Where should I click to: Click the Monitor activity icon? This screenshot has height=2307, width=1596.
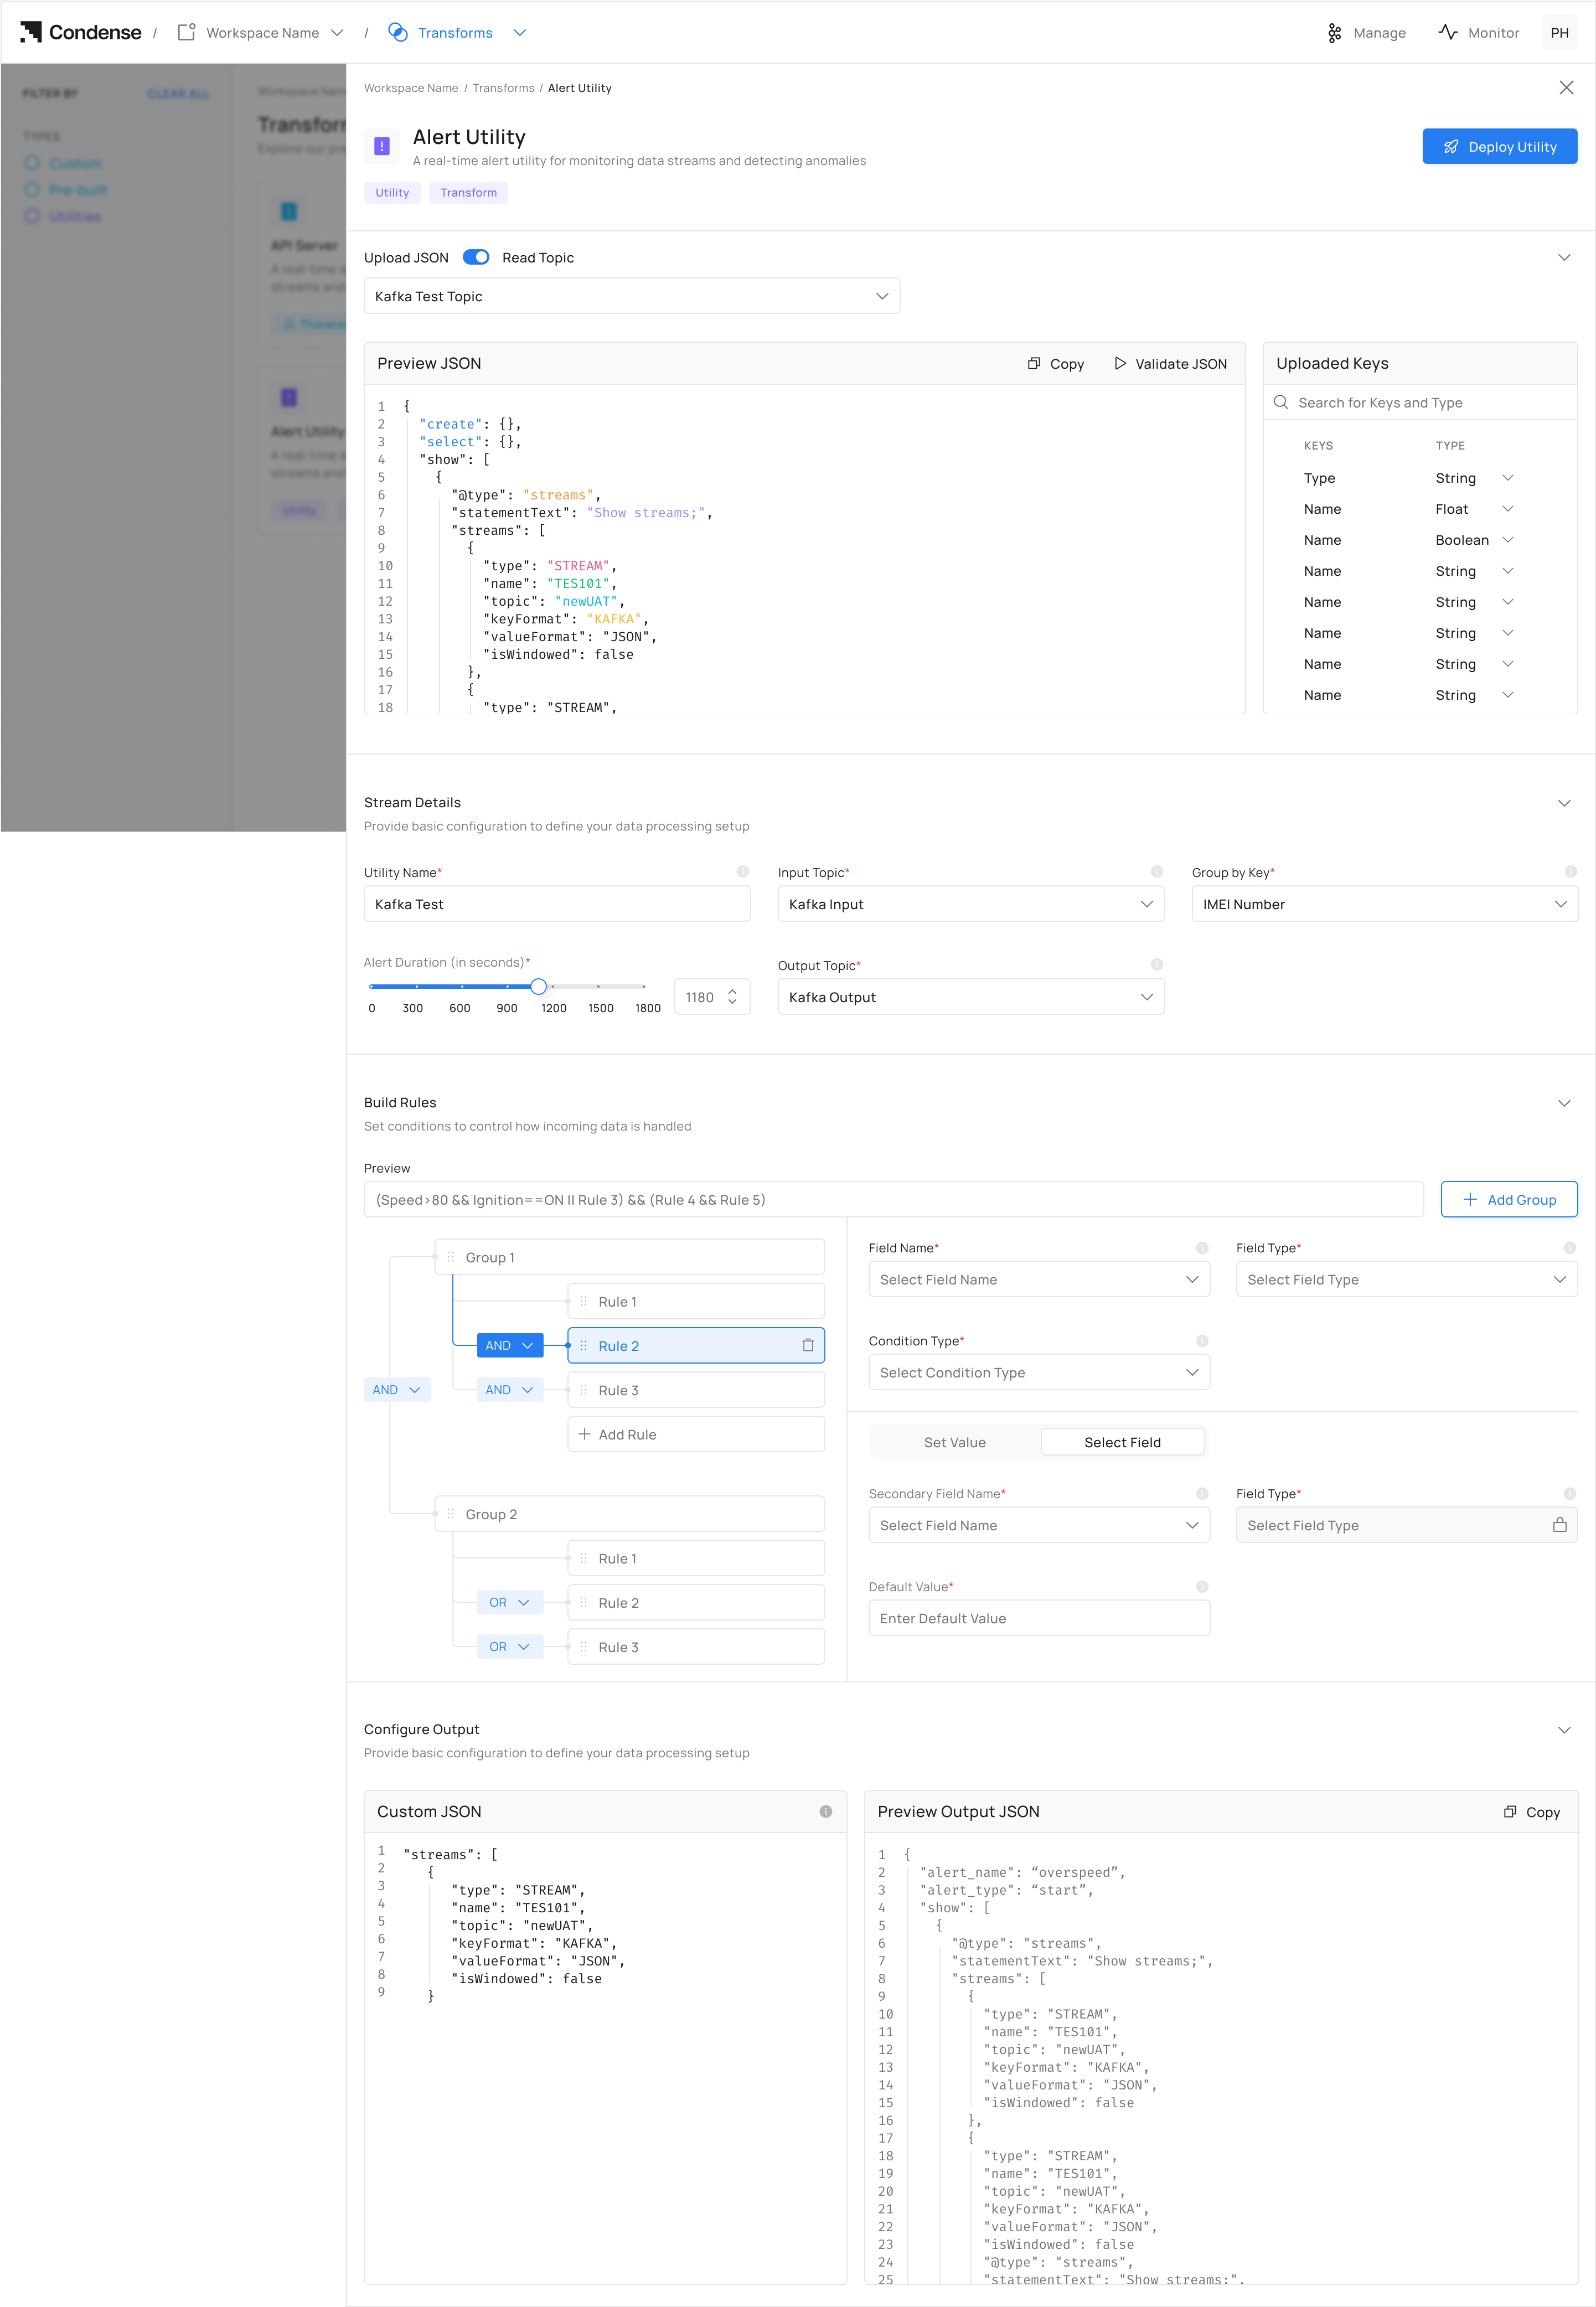(1447, 32)
